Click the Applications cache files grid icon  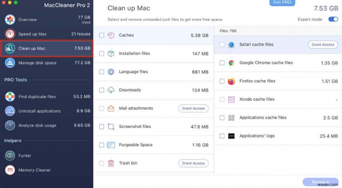[x=231, y=118]
